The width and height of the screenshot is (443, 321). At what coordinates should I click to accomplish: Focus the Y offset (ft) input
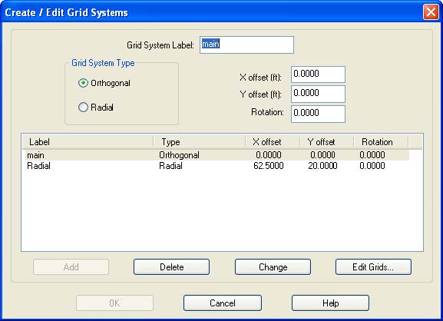coord(318,94)
